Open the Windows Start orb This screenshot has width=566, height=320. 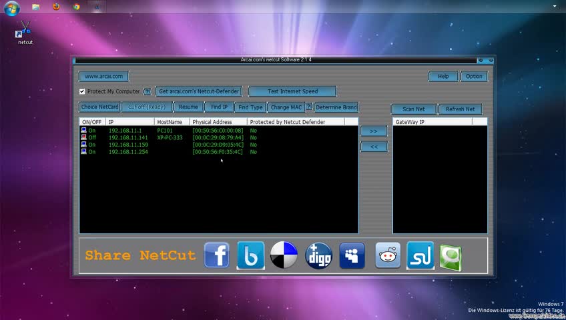tap(11, 7)
